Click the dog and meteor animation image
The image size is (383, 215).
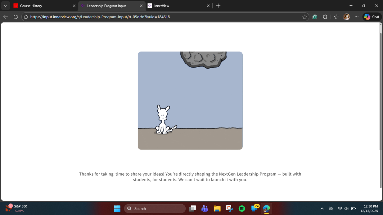(190, 100)
